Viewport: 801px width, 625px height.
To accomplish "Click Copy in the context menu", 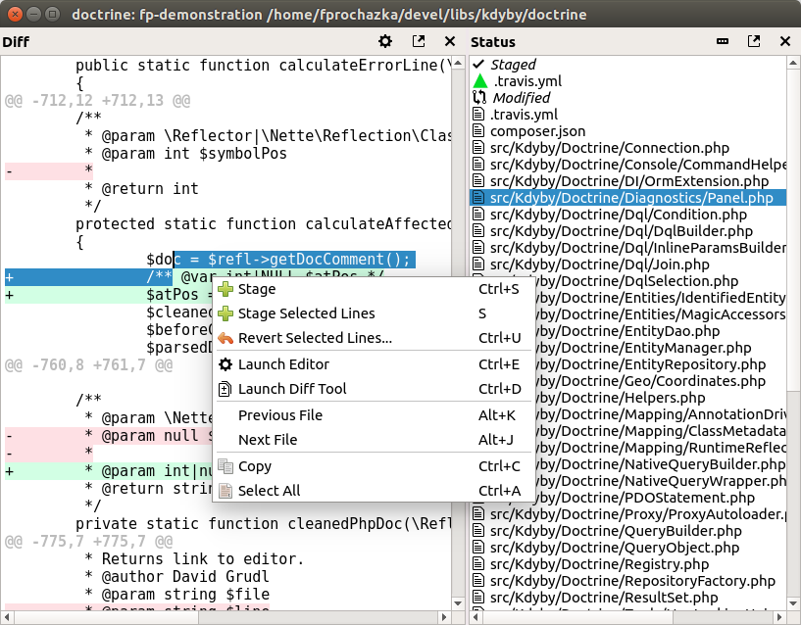I will click(x=255, y=466).
